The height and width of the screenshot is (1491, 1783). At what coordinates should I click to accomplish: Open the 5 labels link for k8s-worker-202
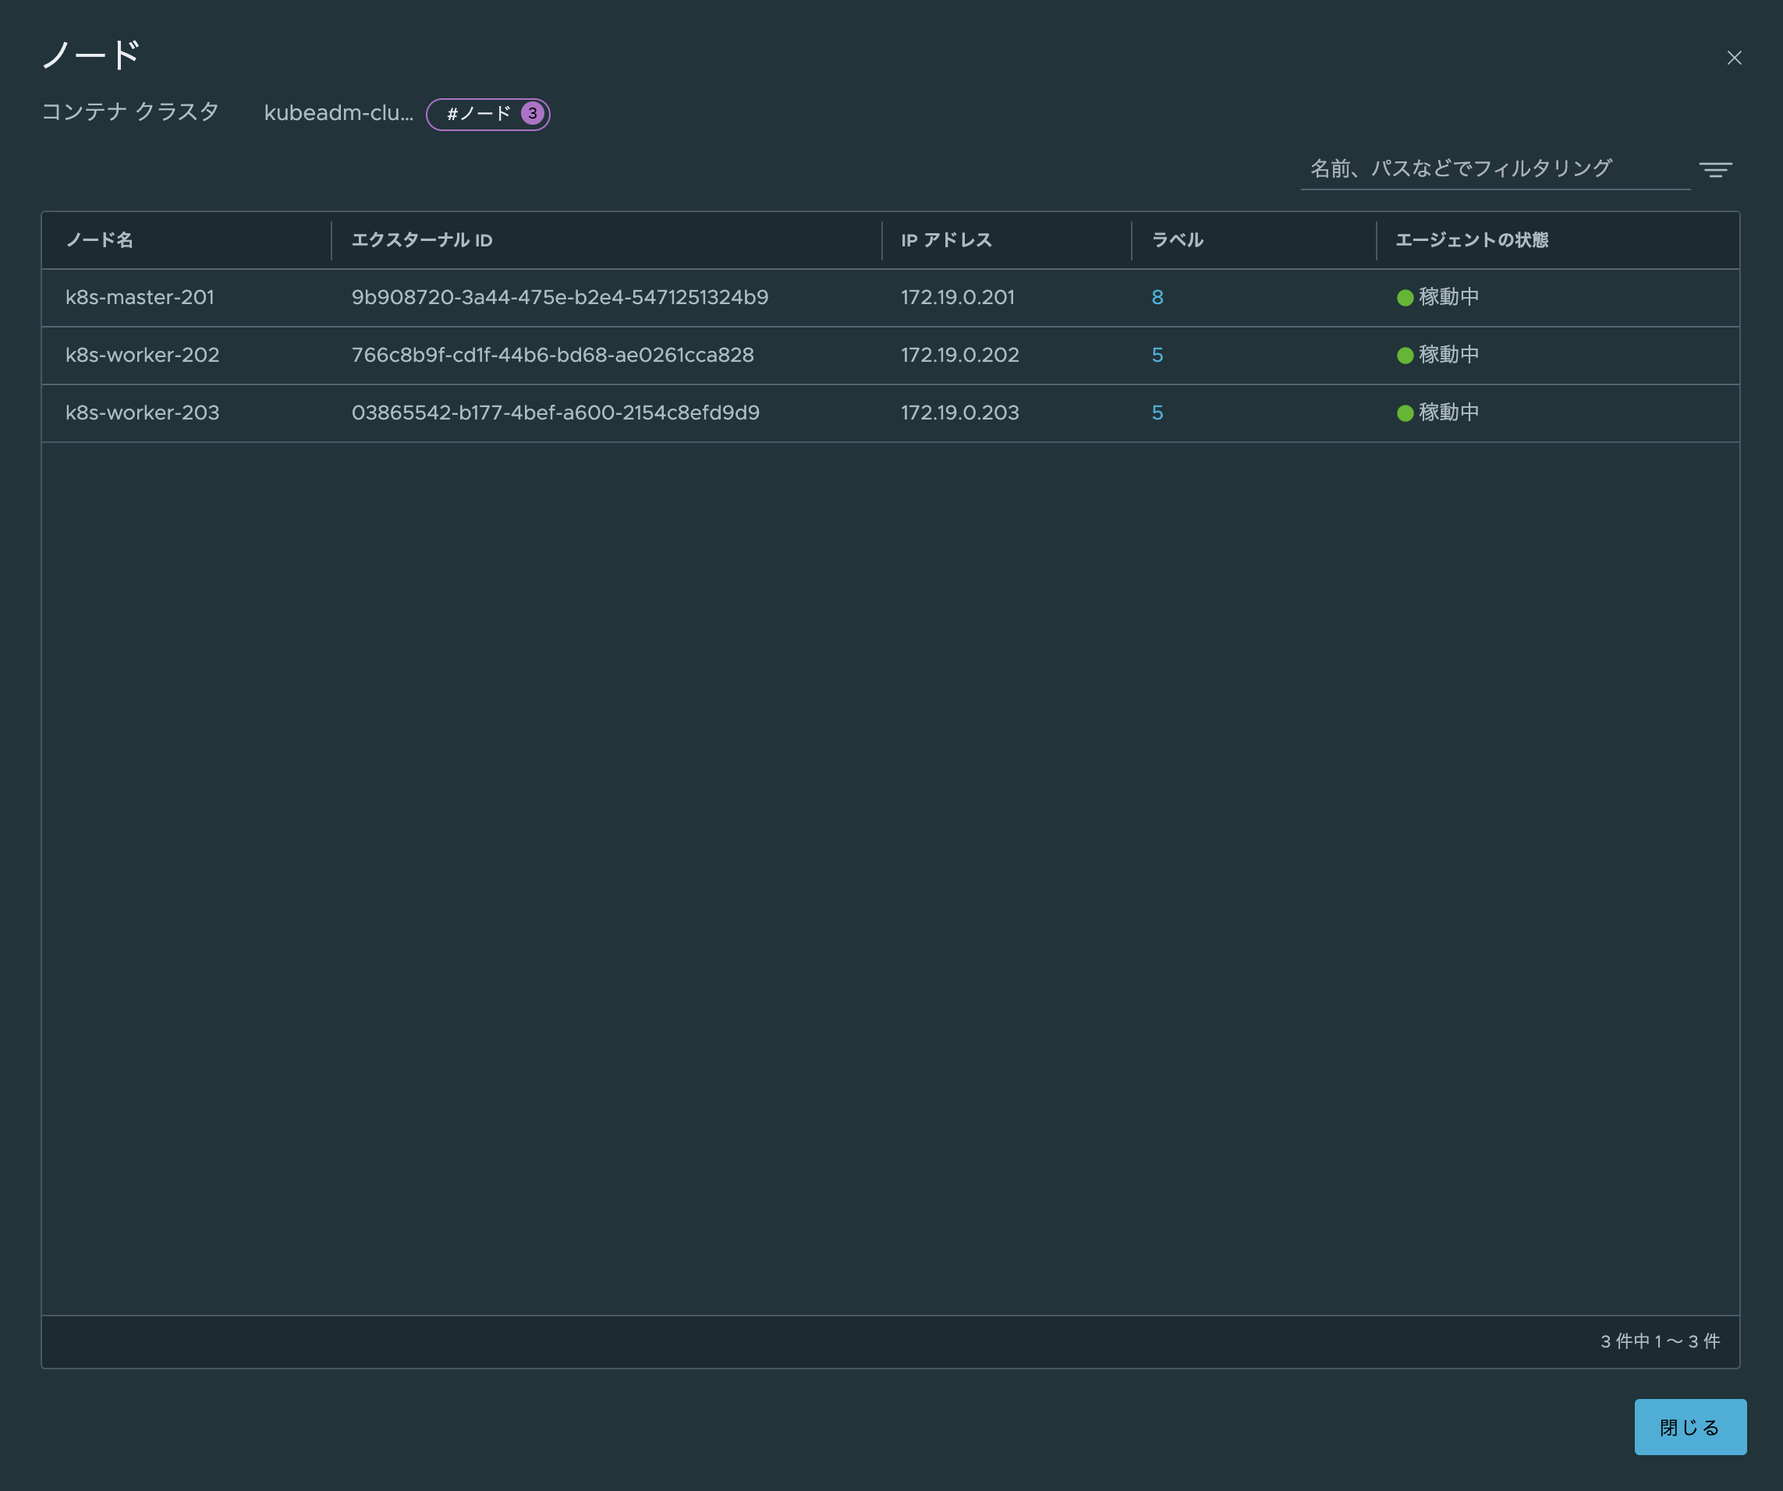pyautogui.click(x=1157, y=356)
